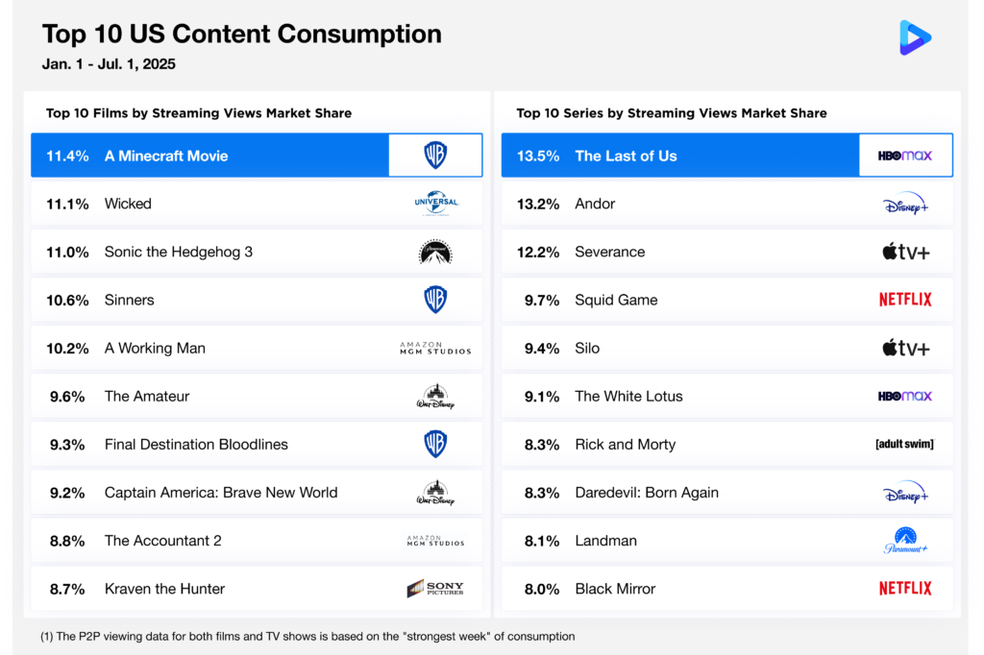
Task: Select the series title 'Black Mirror'
Action: click(616, 589)
